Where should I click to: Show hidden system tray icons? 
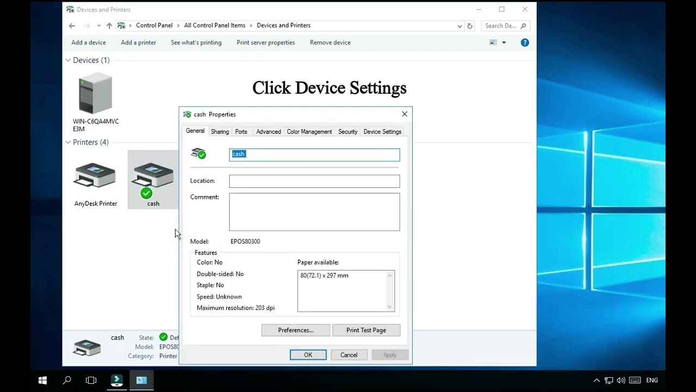point(596,381)
